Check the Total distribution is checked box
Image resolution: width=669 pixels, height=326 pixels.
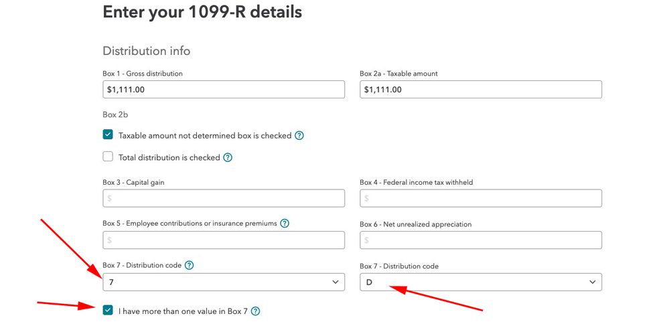108,157
